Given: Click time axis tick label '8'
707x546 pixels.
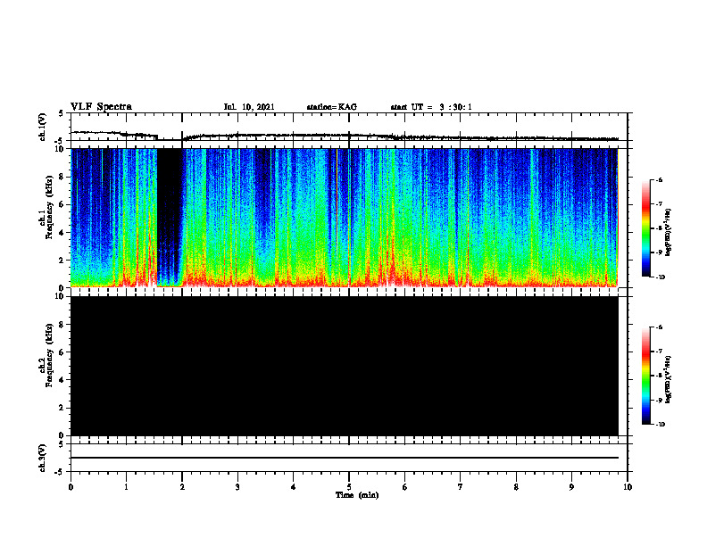Looking at the screenshot, I should pos(516,486).
